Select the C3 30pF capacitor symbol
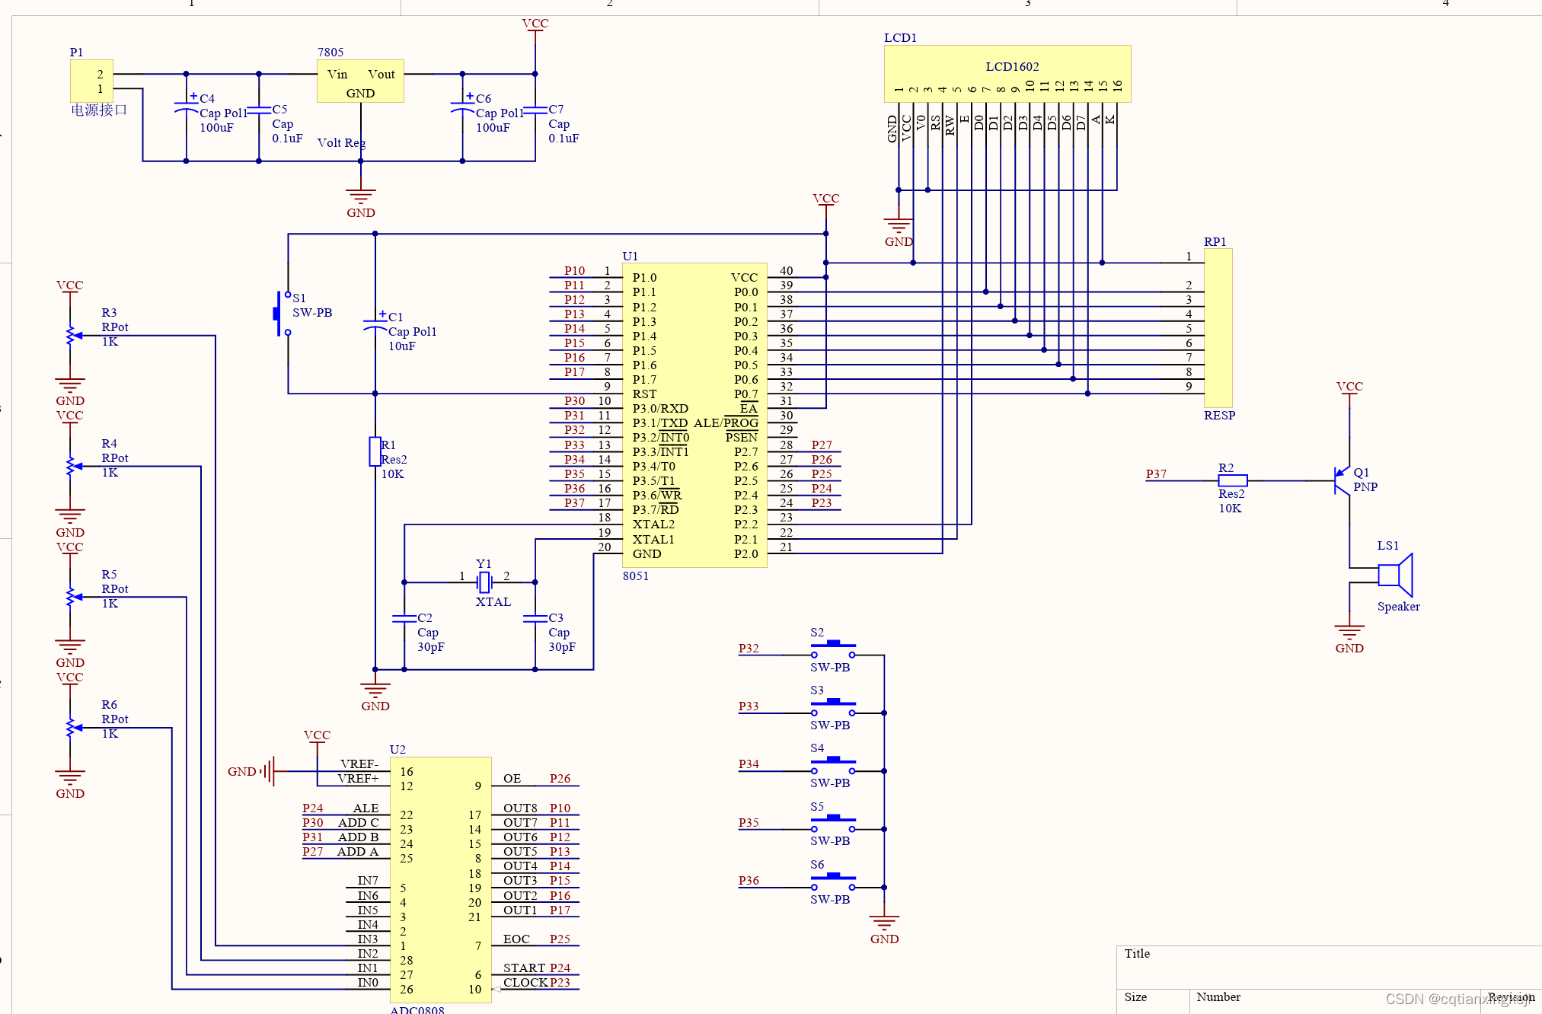Viewport: 1542px width, 1014px height. 535,618
